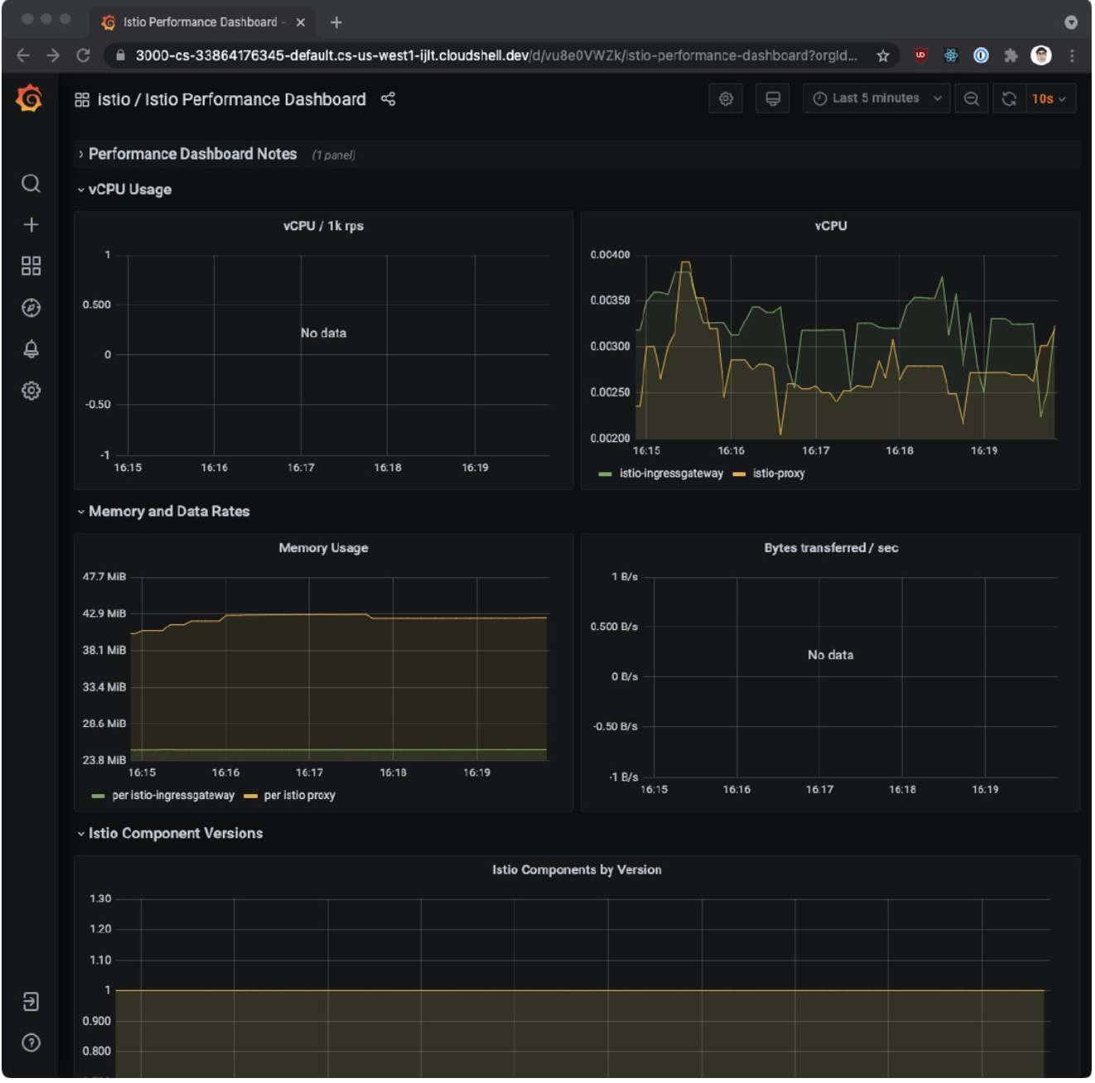Collapse the Istio Component Versions row
The image size is (1095, 1083).
[x=175, y=834]
